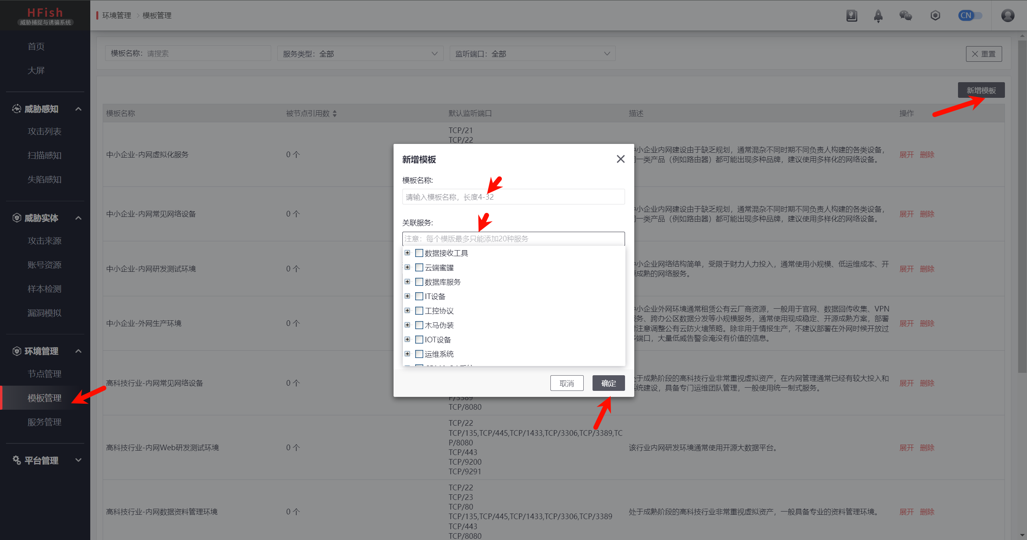Click the 威胁感知 section icon
Viewport: 1027px width, 540px height.
tap(16, 109)
